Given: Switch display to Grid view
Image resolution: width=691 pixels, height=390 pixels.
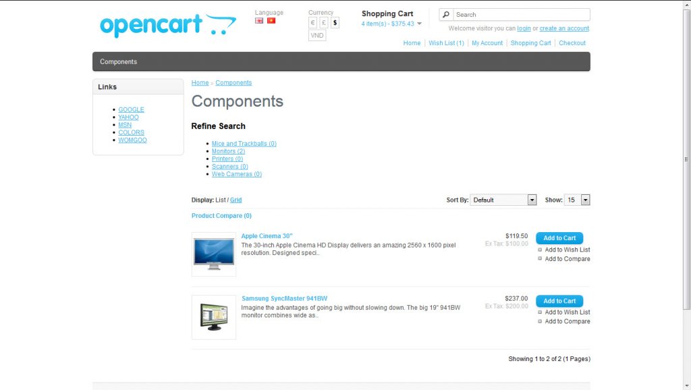Looking at the screenshot, I should coord(236,200).
